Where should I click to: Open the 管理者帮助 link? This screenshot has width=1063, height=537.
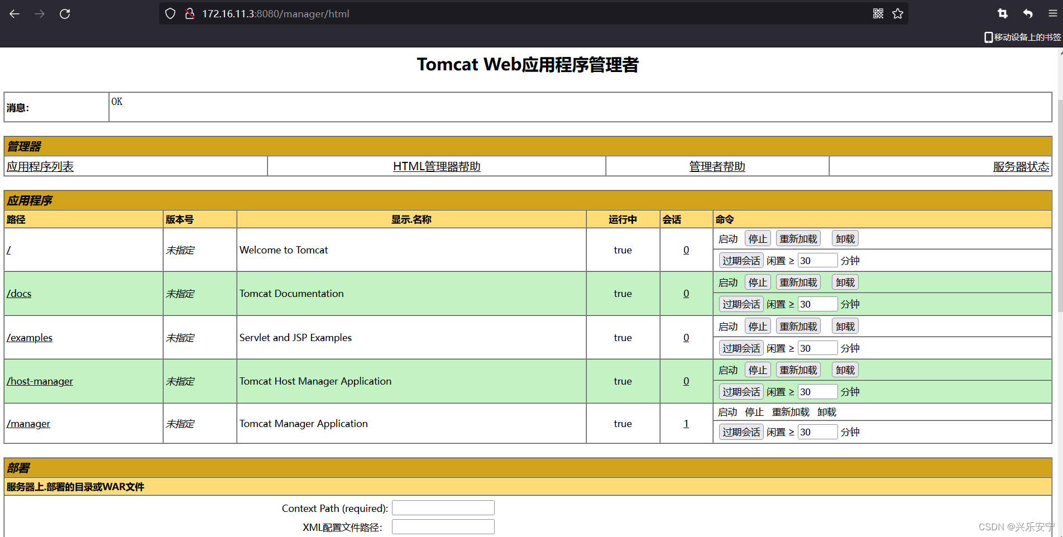[x=717, y=166]
